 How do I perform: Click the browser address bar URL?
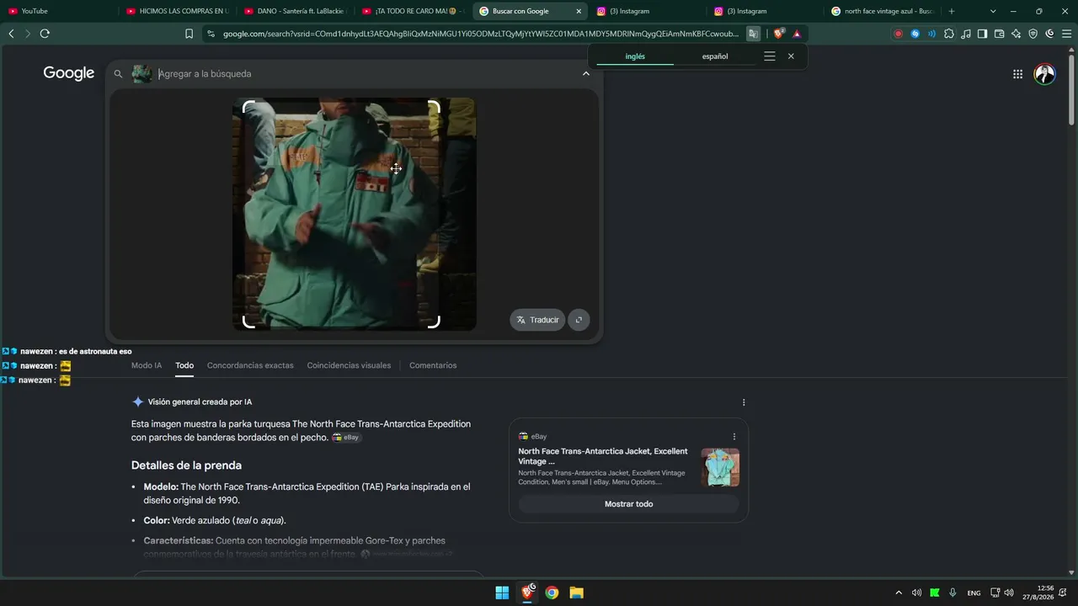481,34
